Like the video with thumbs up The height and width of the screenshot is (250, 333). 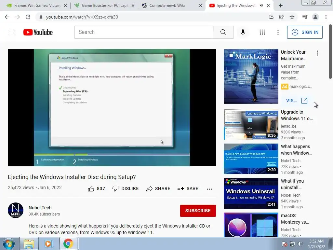pyautogui.click(x=96, y=188)
